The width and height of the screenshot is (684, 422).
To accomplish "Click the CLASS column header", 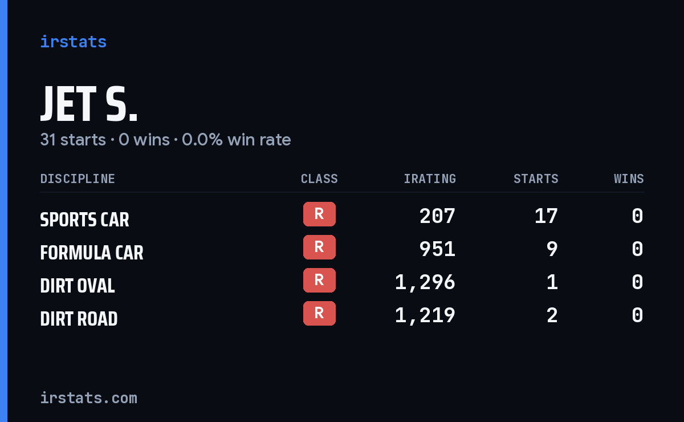I will coord(319,179).
